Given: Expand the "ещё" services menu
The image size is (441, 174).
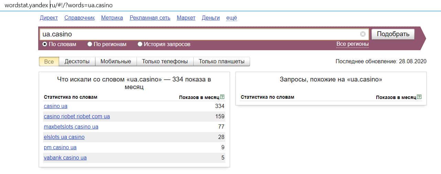Looking at the screenshot, I should 232,18.
